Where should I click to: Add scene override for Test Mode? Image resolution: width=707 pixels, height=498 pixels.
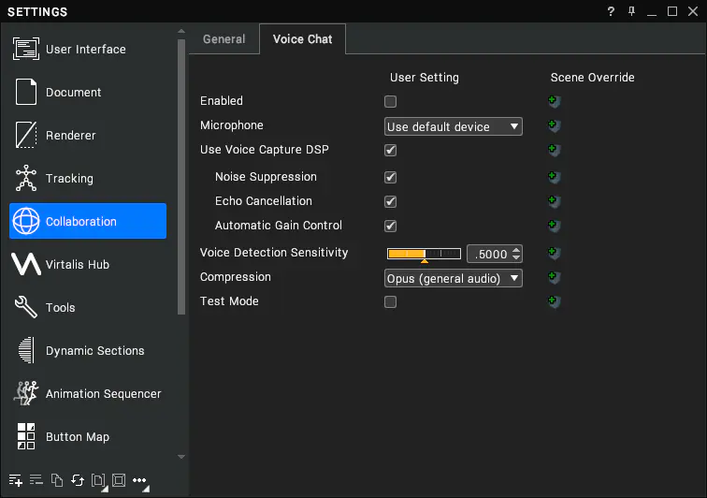[555, 301]
